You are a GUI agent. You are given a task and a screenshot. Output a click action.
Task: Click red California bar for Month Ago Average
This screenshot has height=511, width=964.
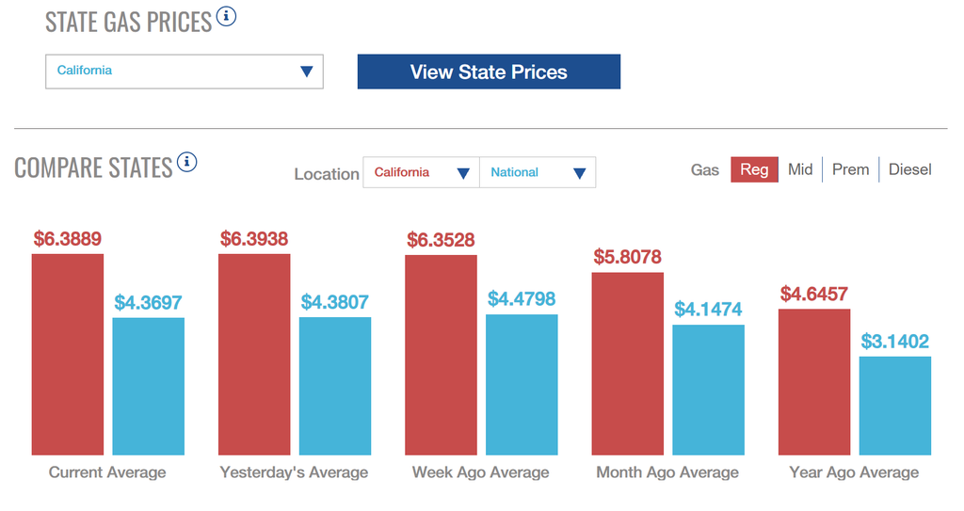[628, 364]
